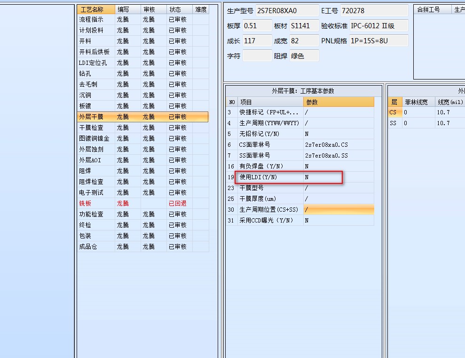465x358 pixels.
Task: Click the 项目 column header
Action: 270,102
